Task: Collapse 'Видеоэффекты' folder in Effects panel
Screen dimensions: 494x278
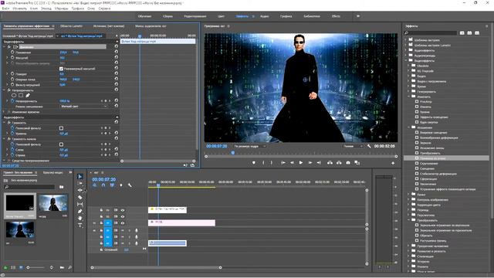Action: [406, 60]
